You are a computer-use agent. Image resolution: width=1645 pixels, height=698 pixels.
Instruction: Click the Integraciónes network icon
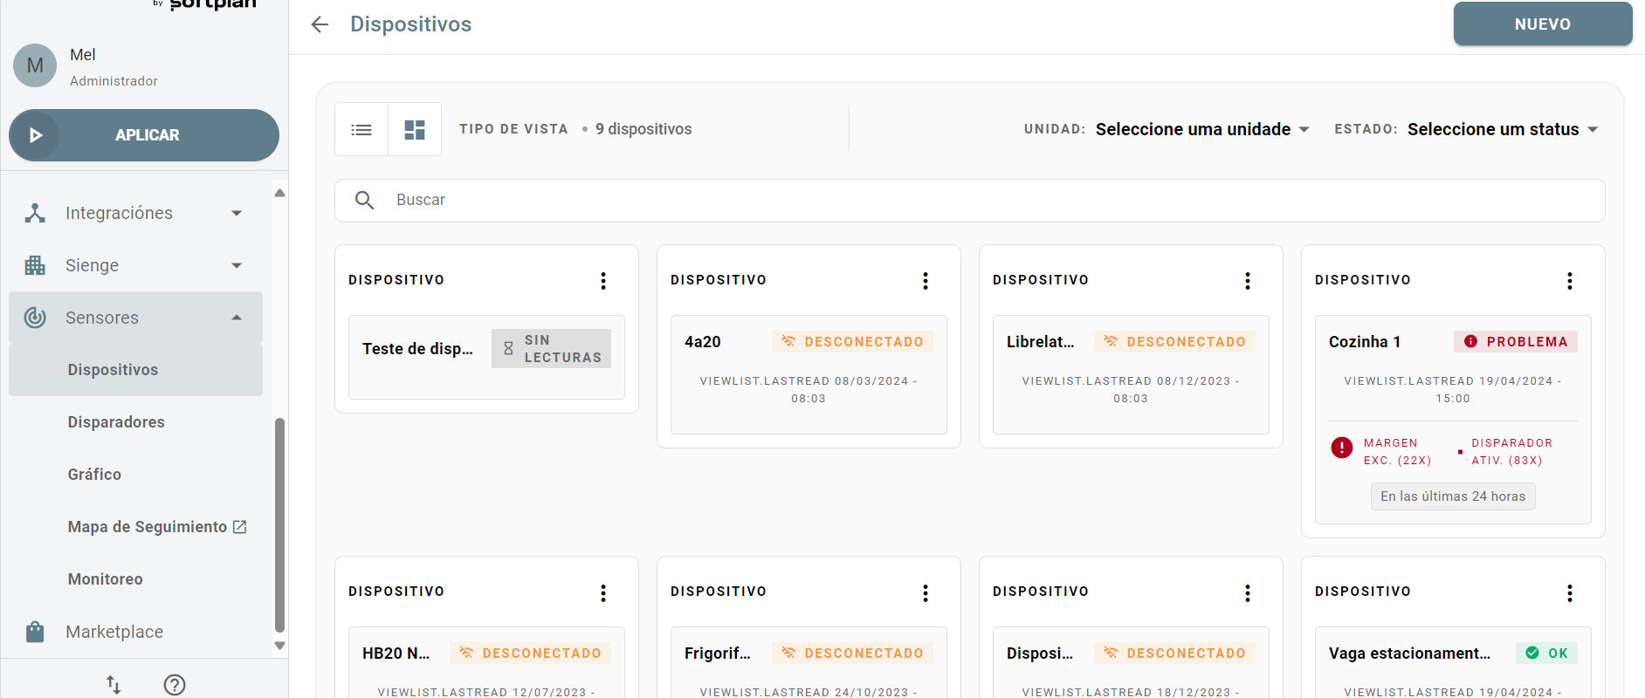click(x=35, y=213)
